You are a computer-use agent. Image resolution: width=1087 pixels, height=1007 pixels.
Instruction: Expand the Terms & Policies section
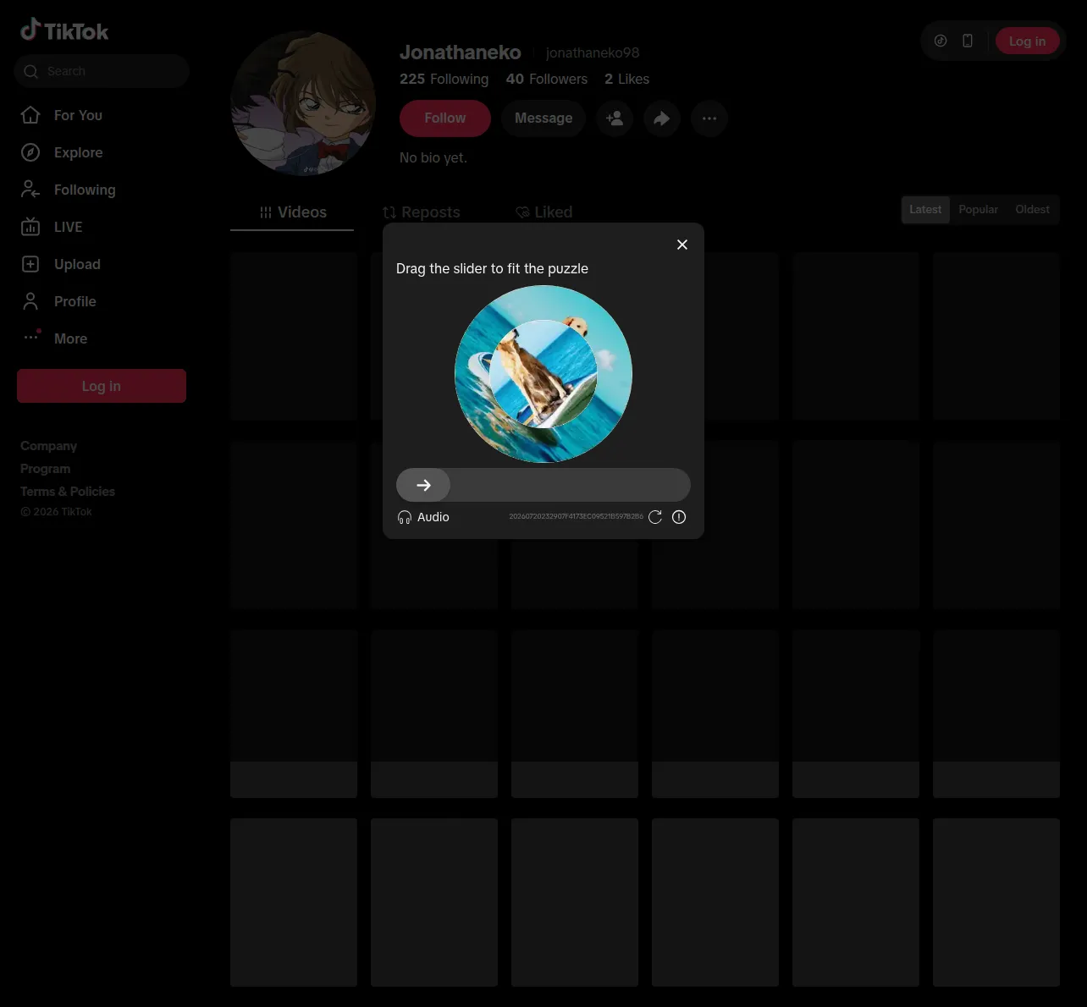[68, 492]
